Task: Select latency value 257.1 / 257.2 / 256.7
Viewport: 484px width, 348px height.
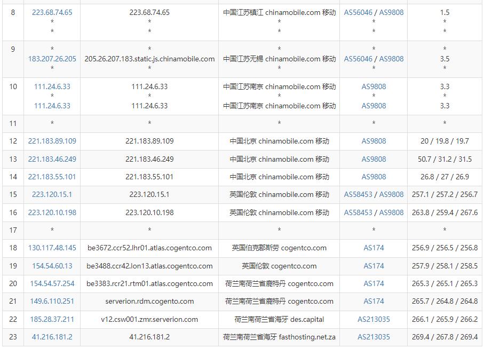Action: (x=445, y=194)
